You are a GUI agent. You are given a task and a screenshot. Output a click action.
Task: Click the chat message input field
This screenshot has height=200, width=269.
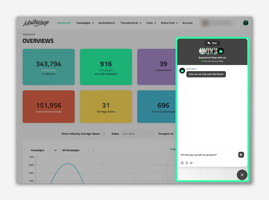point(207,155)
